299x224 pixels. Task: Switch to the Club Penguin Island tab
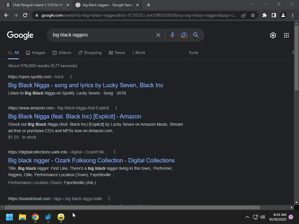coord(37,5)
